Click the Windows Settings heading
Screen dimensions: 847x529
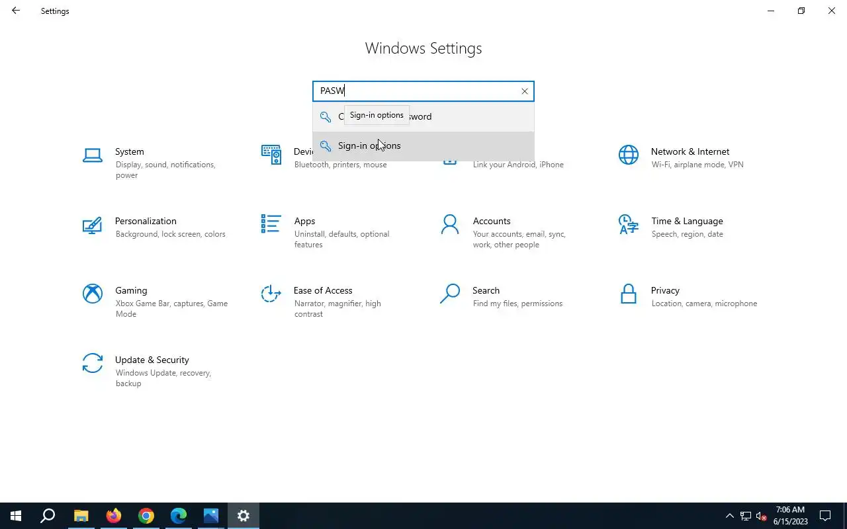[x=423, y=48]
